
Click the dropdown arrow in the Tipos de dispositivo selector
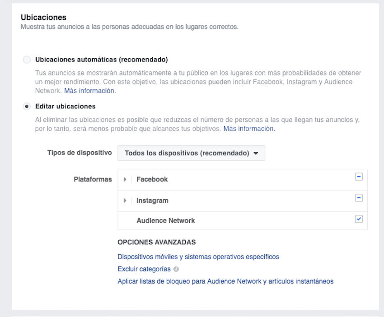click(256, 154)
